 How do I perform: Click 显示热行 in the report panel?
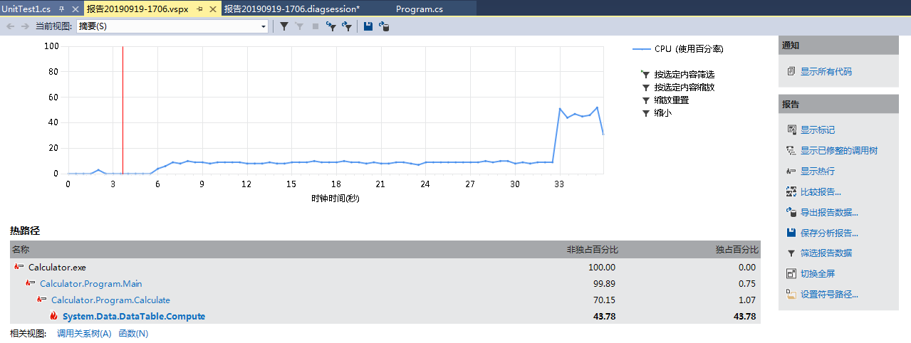click(x=818, y=171)
